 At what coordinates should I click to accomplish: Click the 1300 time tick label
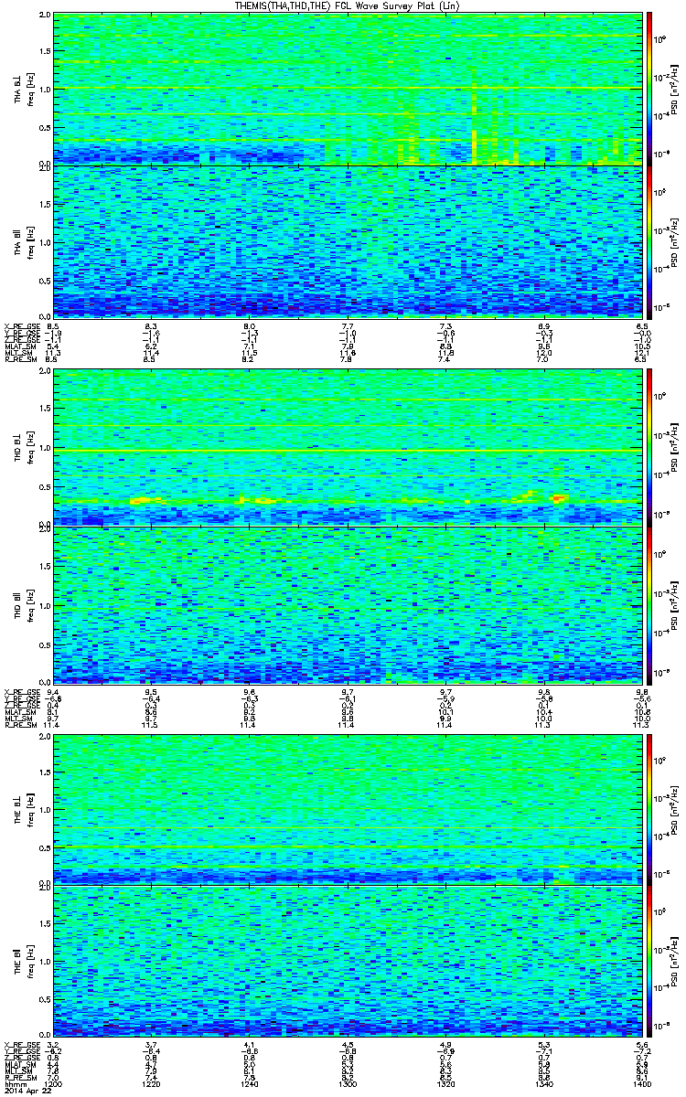click(x=348, y=1084)
